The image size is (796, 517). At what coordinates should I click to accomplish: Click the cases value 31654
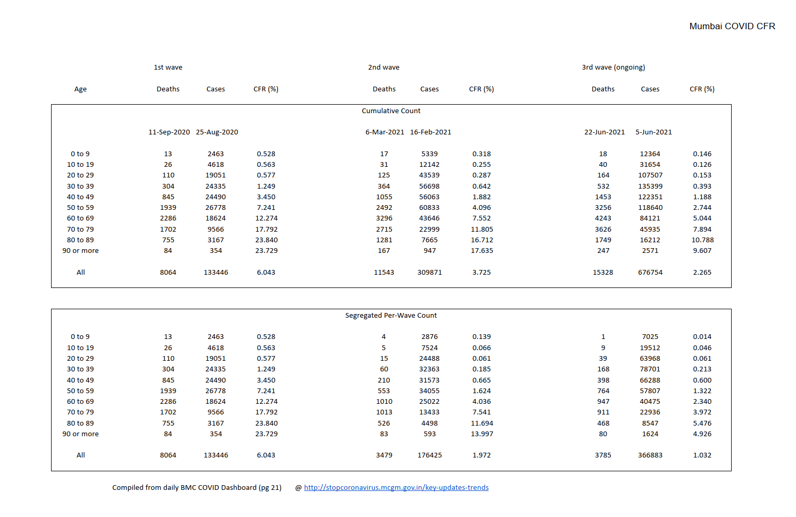point(650,165)
